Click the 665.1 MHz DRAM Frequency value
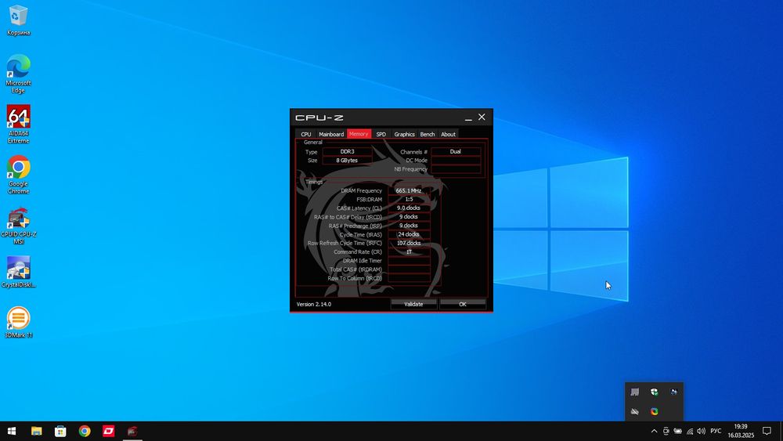Viewport: 783px width, 441px height. click(409, 190)
